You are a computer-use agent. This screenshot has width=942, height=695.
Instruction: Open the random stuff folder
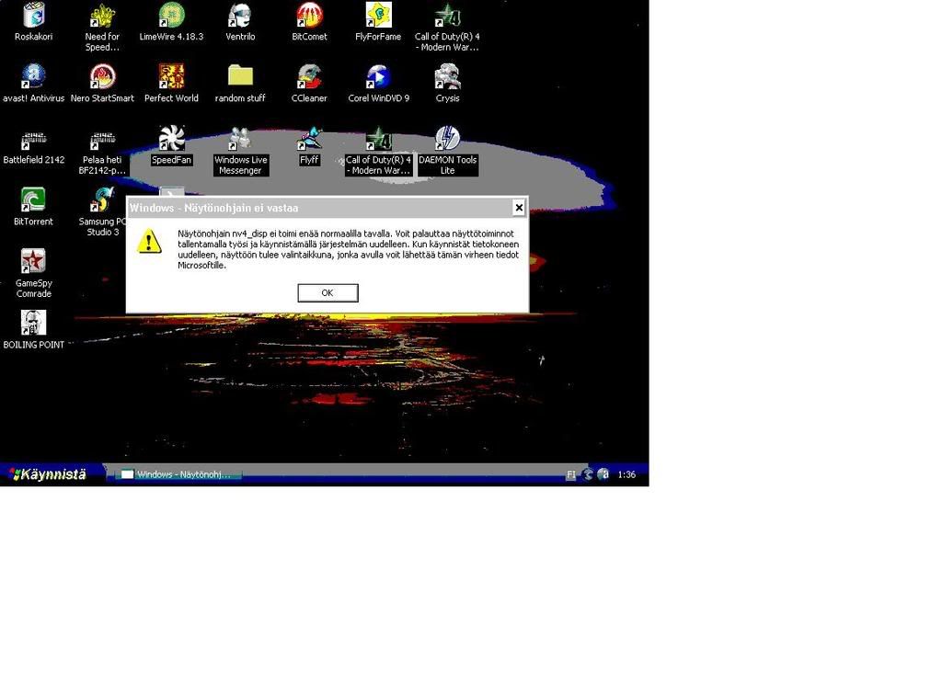240,77
